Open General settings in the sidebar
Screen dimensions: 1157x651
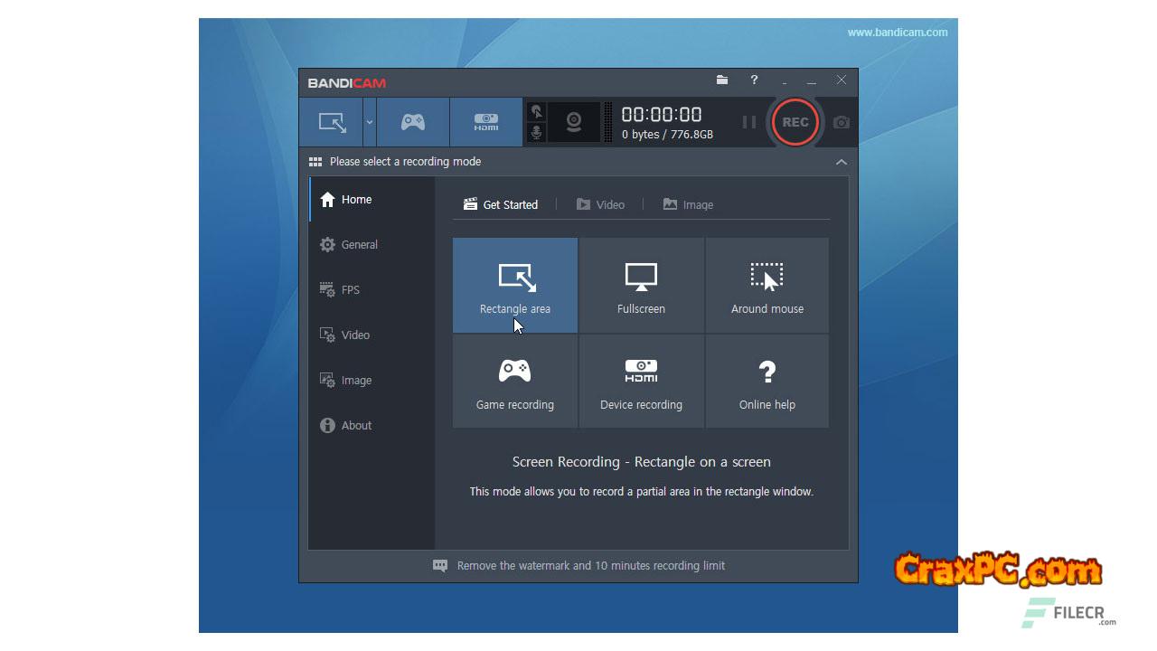tap(359, 244)
